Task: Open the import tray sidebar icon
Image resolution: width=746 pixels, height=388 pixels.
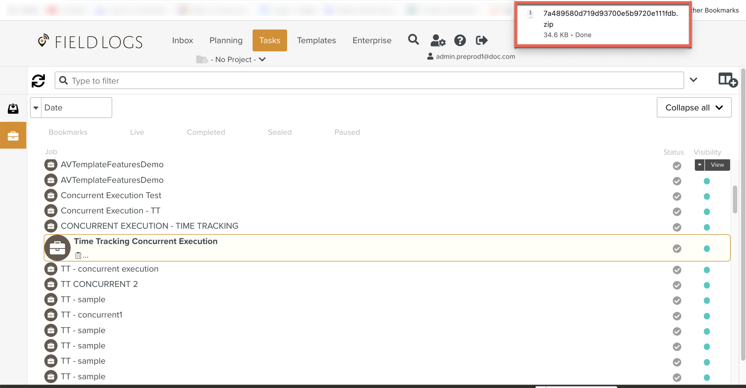Action: point(13,108)
